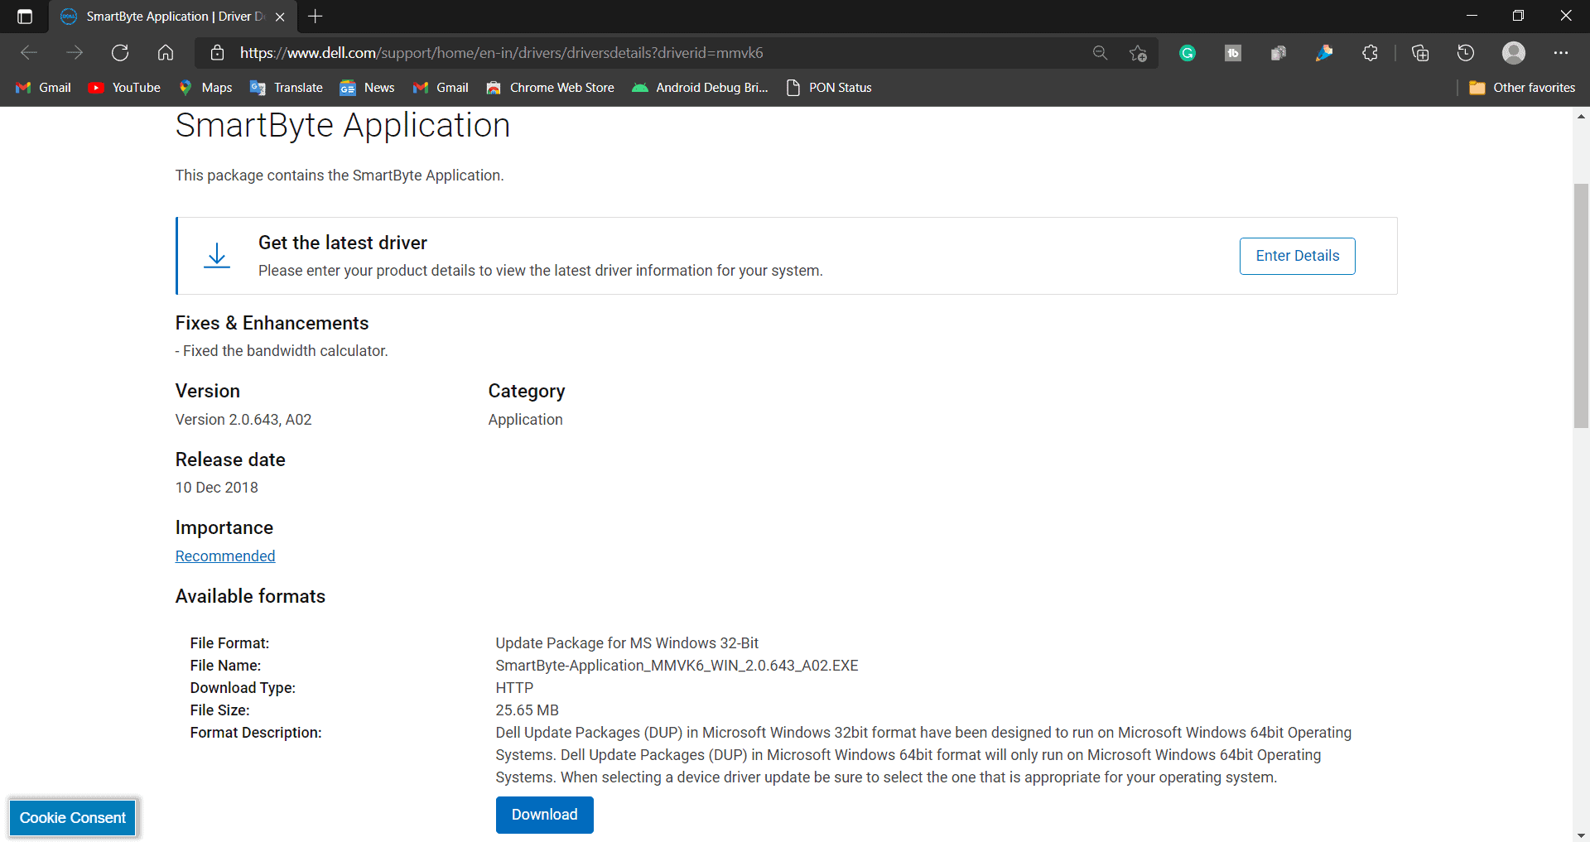Open the vertical tabs workspace icon
The height and width of the screenshot is (842, 1590).
[x=24, y=16]
